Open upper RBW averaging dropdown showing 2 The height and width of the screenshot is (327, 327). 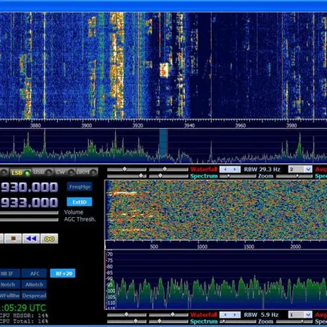[300, 169]
